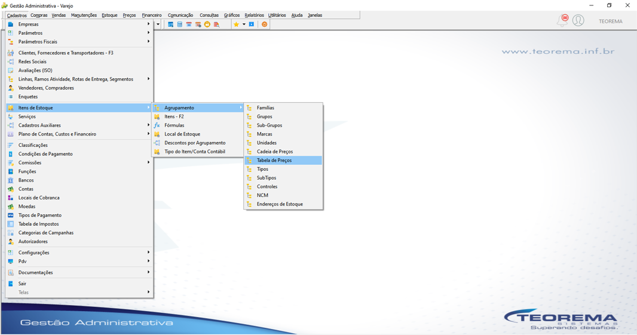Click Sair to exit
Viewport: 637px width, 335px height.
(79, 284)
